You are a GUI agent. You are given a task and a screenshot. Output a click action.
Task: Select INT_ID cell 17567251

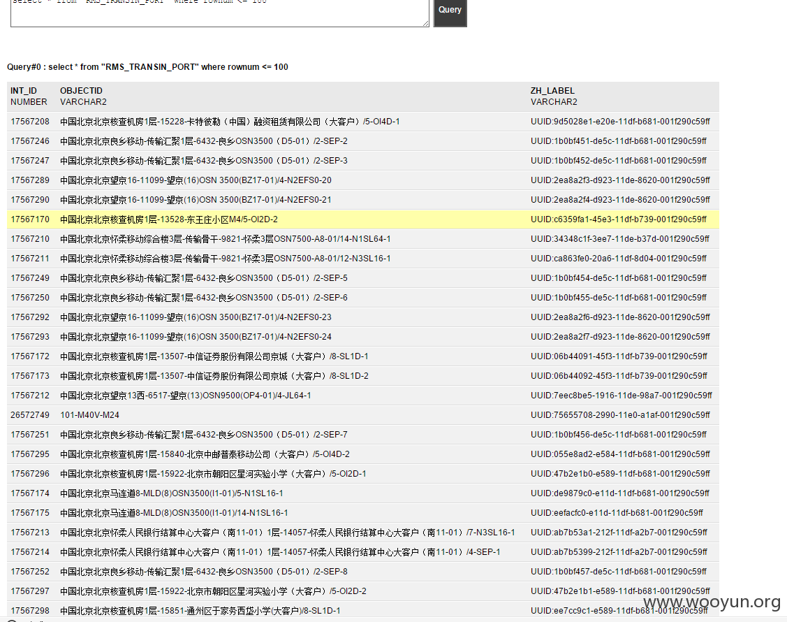coord(30,435)
